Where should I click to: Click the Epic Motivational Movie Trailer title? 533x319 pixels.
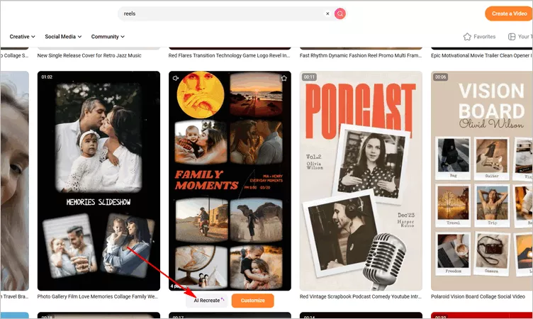(x=481, y=55)
